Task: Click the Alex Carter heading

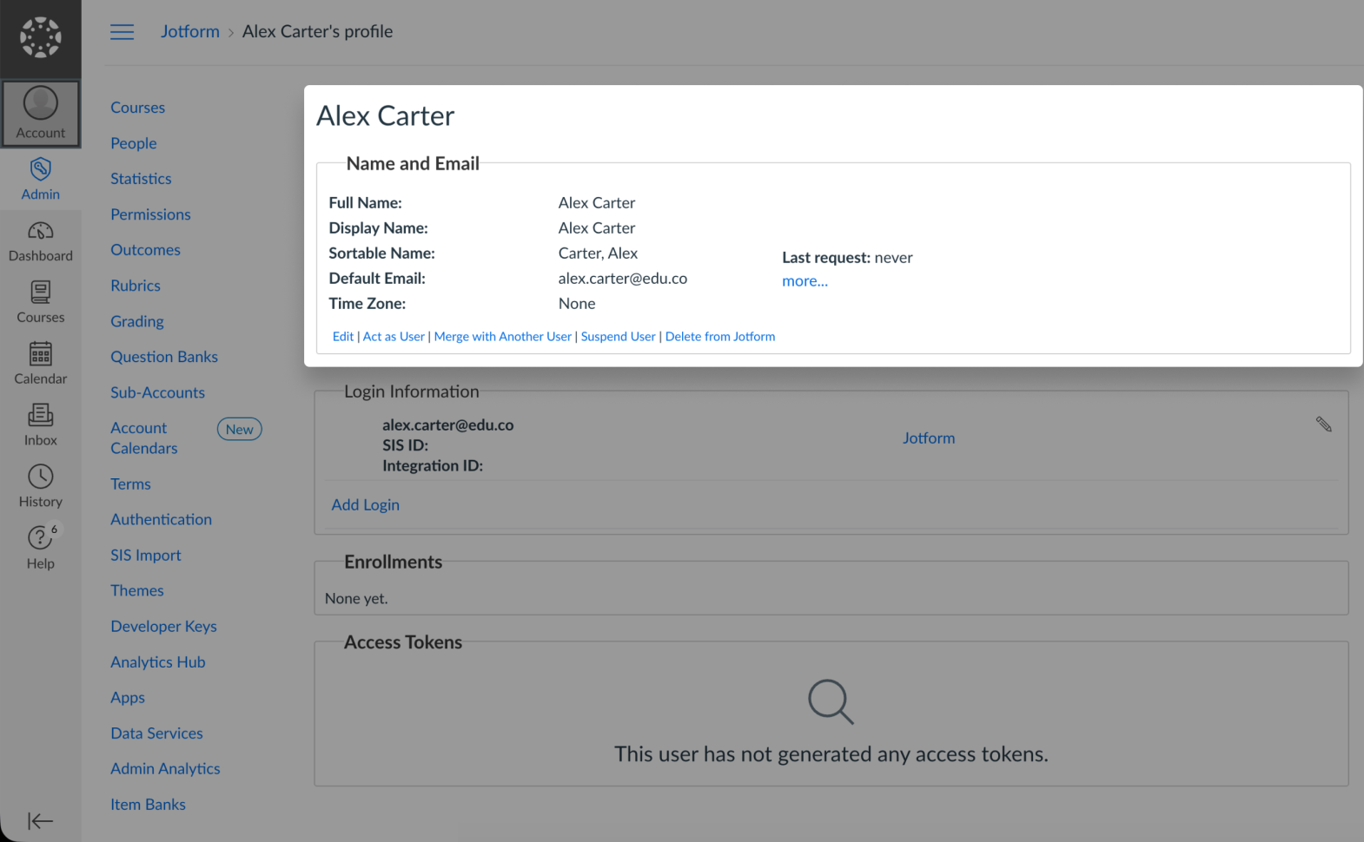Action: click(x=386, y=115)
